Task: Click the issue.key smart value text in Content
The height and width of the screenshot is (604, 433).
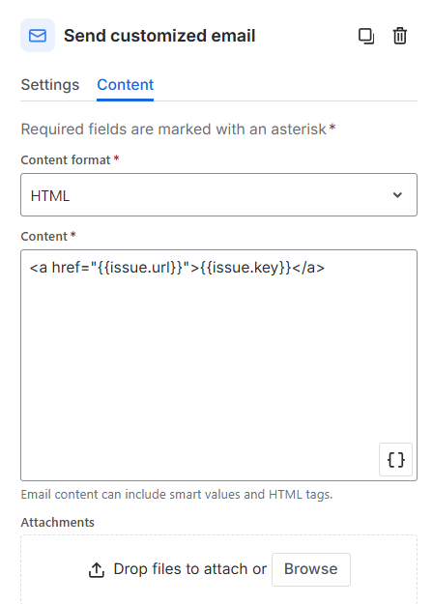Action: tap(245, 268)
